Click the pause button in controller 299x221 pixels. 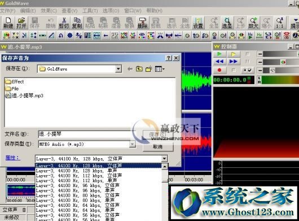[248, 62]
